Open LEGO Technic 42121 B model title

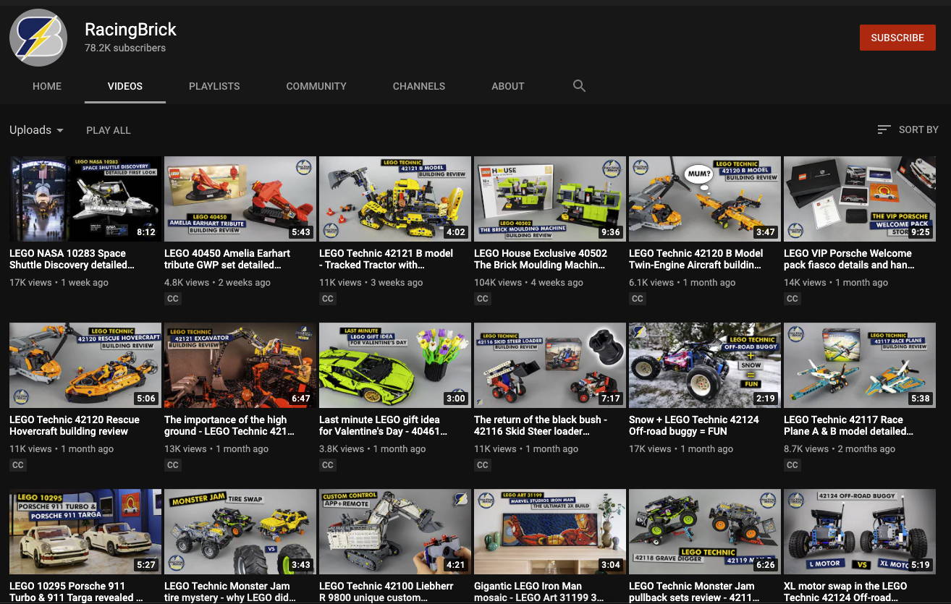click(386, 259)
